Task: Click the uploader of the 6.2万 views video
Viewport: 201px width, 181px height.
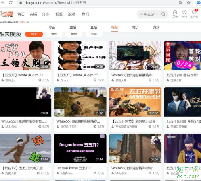Action: 11,127
